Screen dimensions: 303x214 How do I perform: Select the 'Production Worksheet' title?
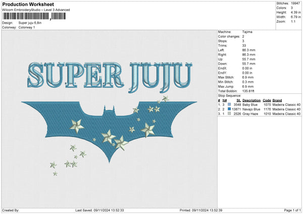click(28, 4)
